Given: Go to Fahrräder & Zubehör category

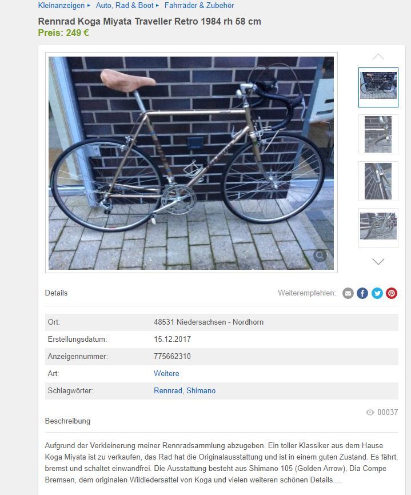Looking at the screenshot, I should (199, 5).
